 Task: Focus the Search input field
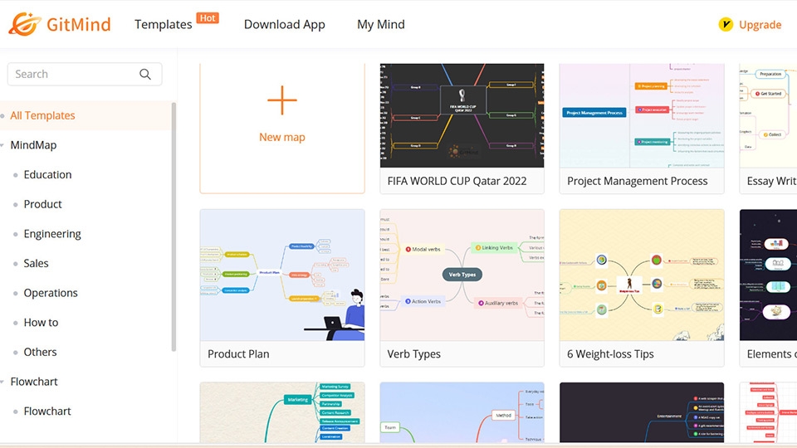pos(85,74)
